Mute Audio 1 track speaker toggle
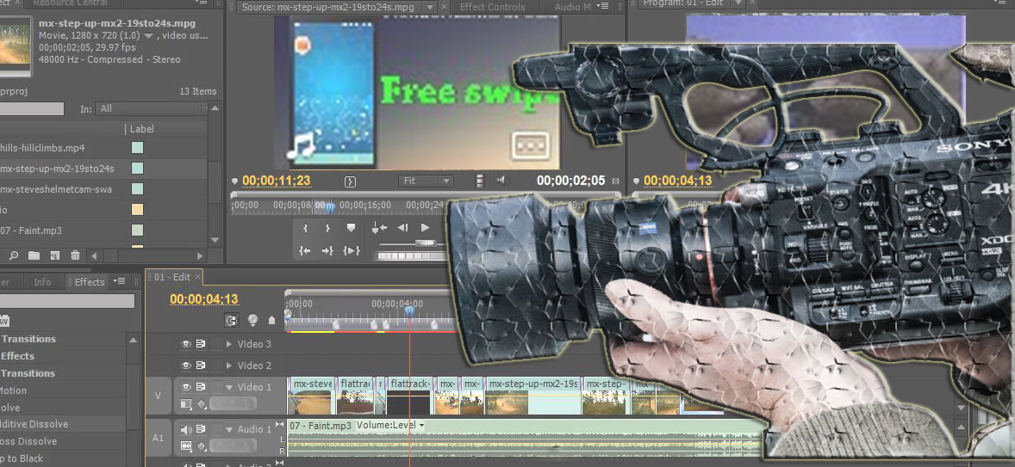1015x467 pixels. (186, 429)
